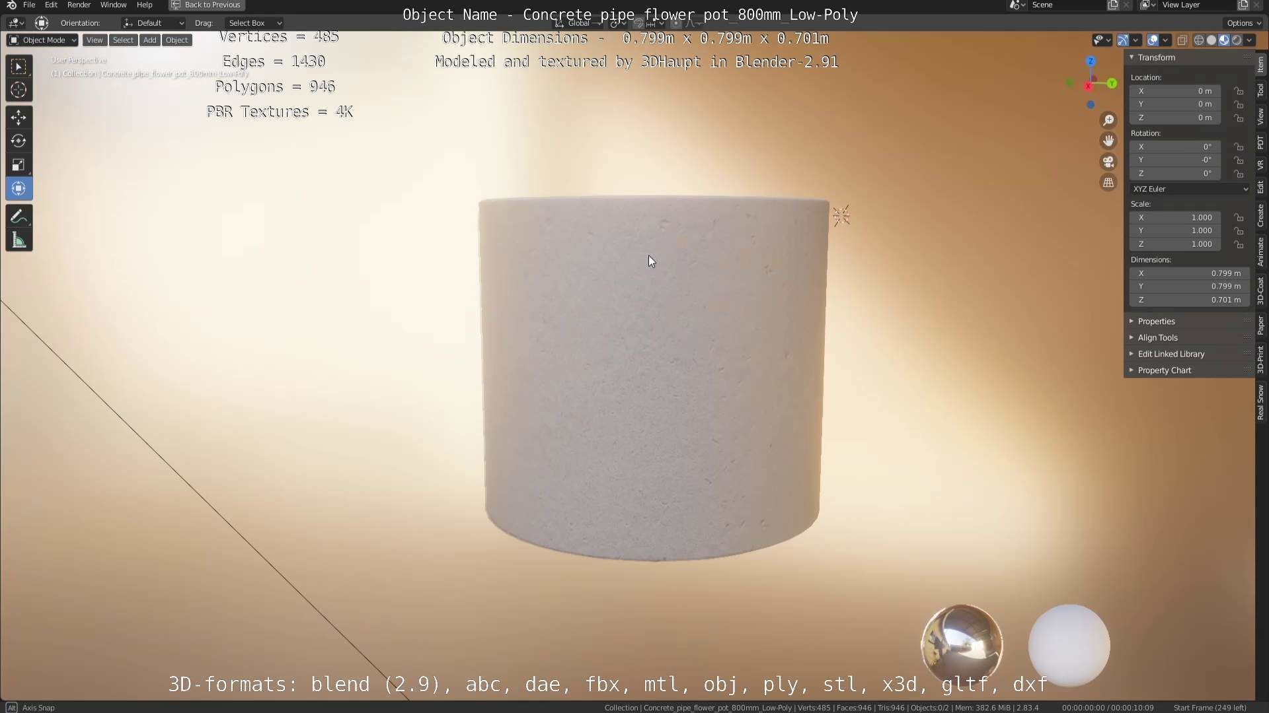Click the green Y axis gizmo handle

(1112, 83)
